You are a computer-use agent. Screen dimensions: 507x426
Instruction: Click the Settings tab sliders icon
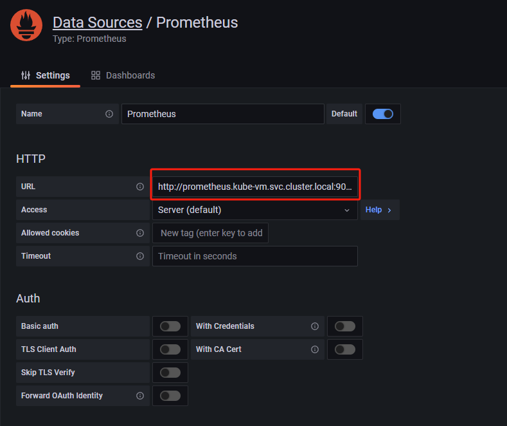point(26,75)
